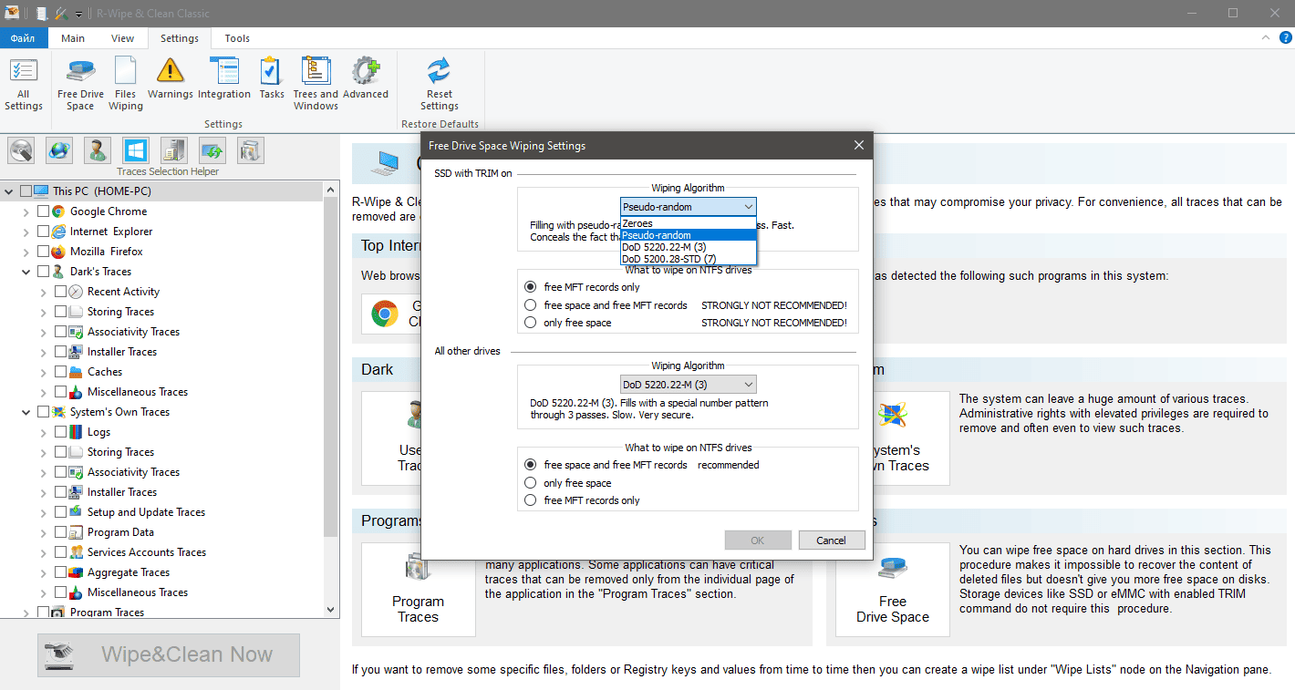Click Internet Explorer icon in tree

(x=59, y=232)
